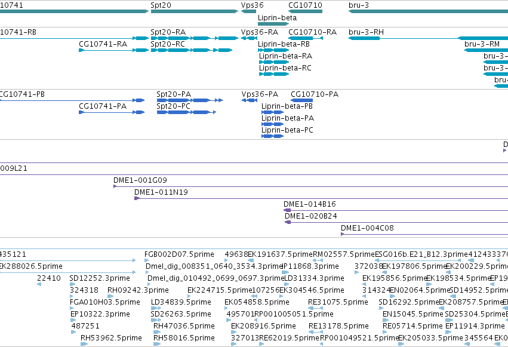508x347 pixels.
Task: Select the Spt20 gene bar
Action: tap(195, 11)
